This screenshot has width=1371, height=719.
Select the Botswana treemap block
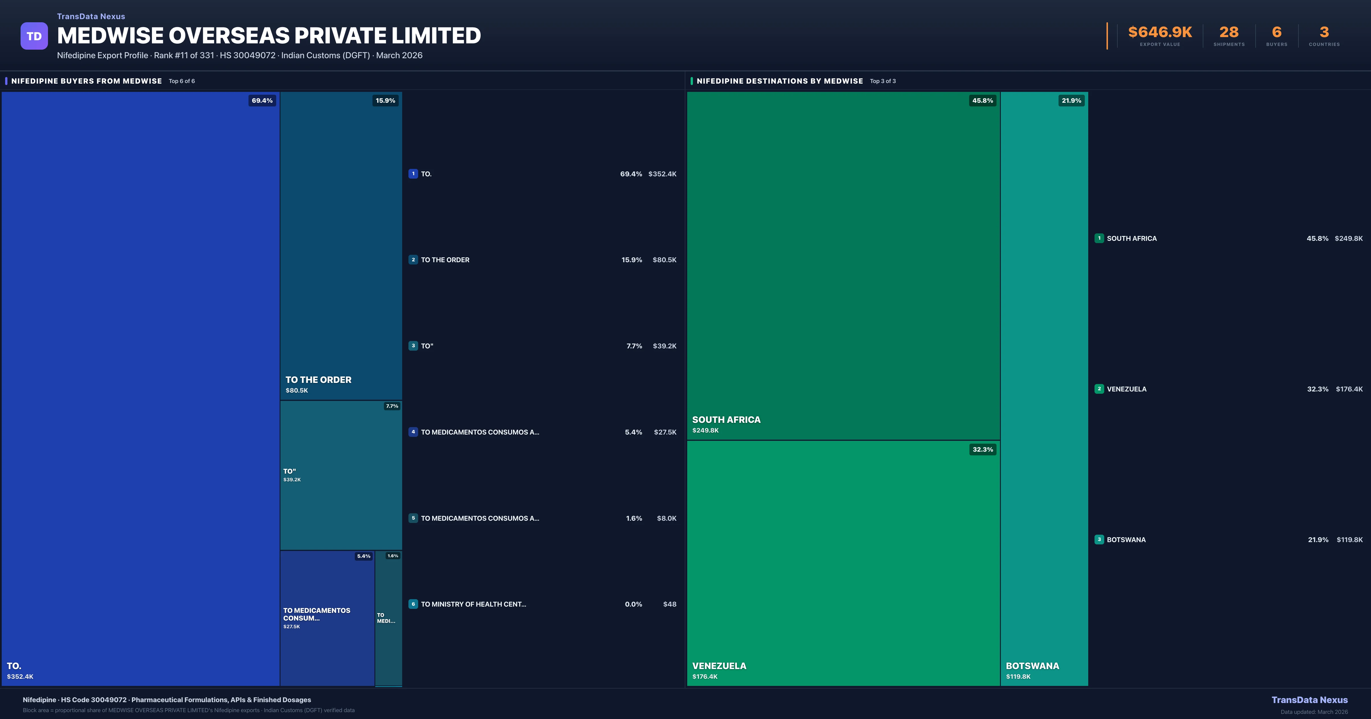click(x=1044, y=388)
